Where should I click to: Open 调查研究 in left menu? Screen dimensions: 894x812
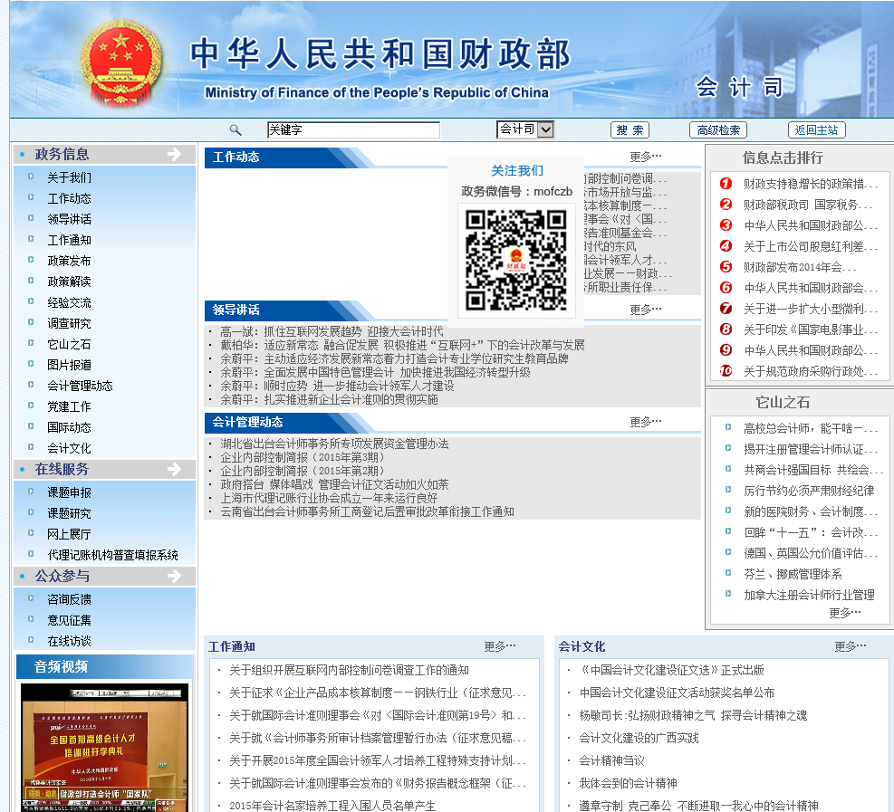69,323
